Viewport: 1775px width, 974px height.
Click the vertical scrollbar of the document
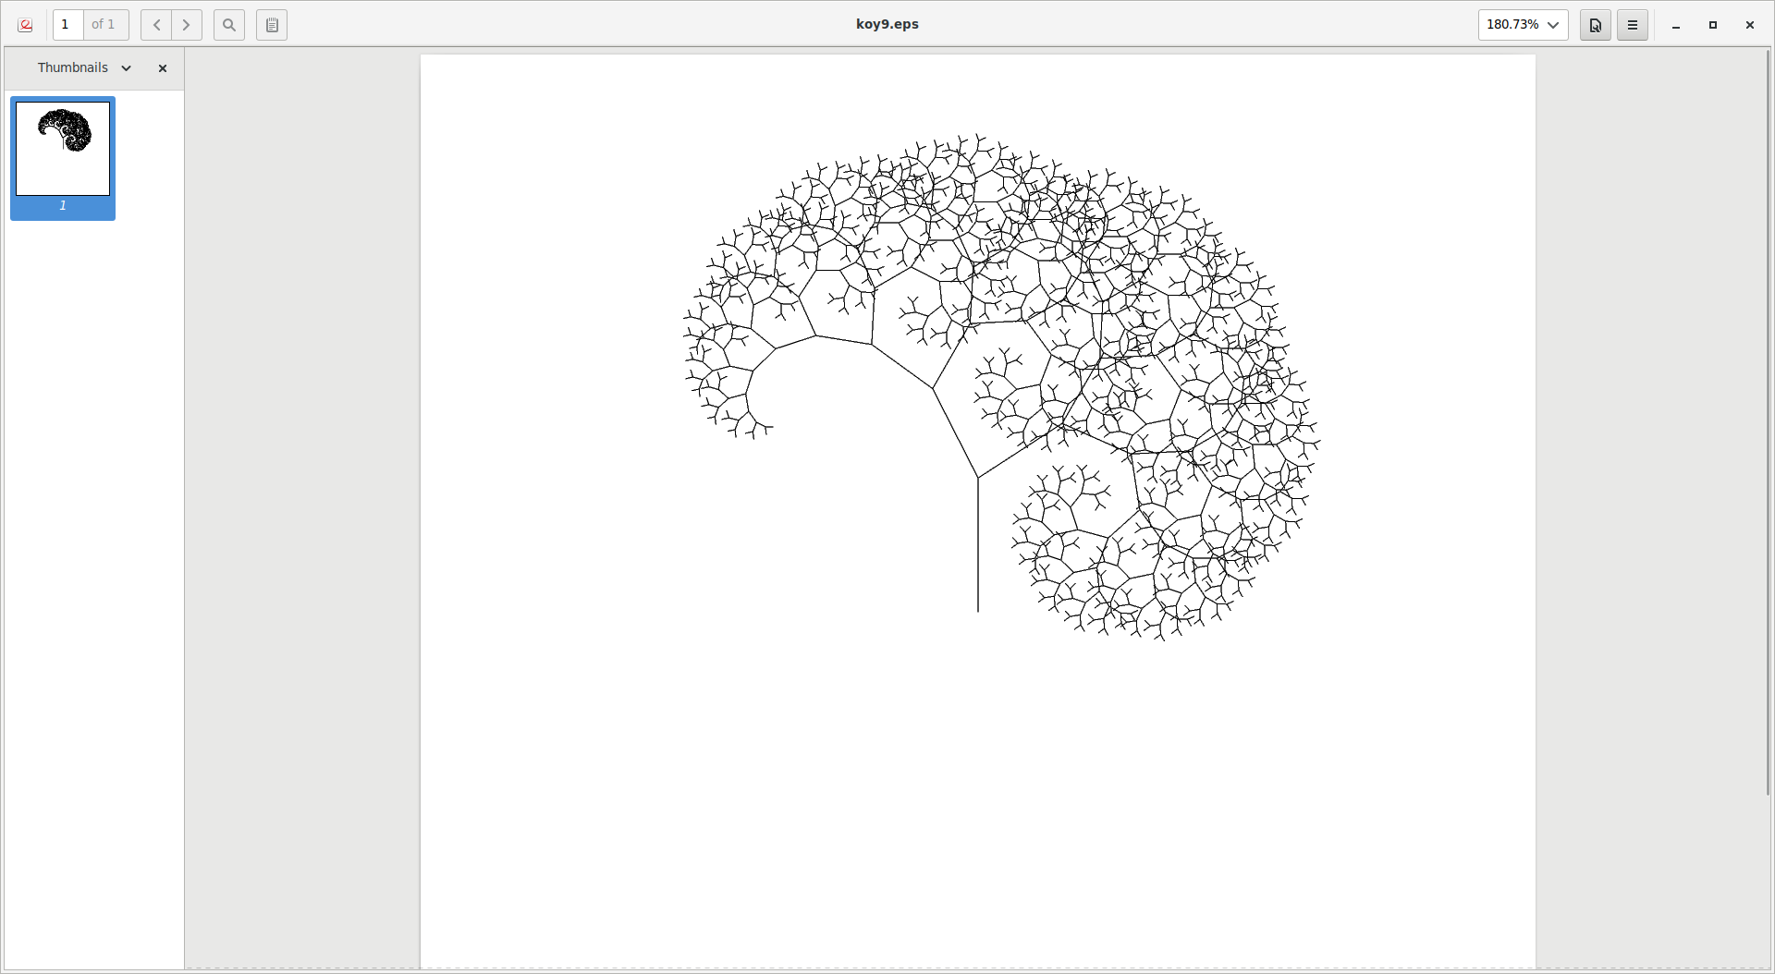pos(1769,421)
